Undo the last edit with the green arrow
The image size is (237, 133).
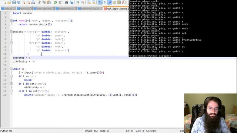[x=55, y=2]
